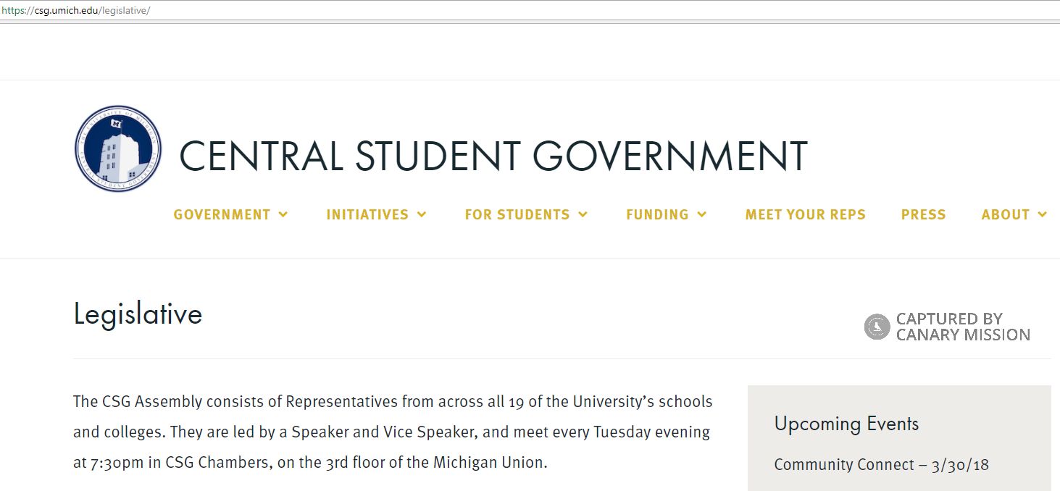Expand the Funding chevron arrow
The image size is (1060, 491).
[x=701, y=214]
